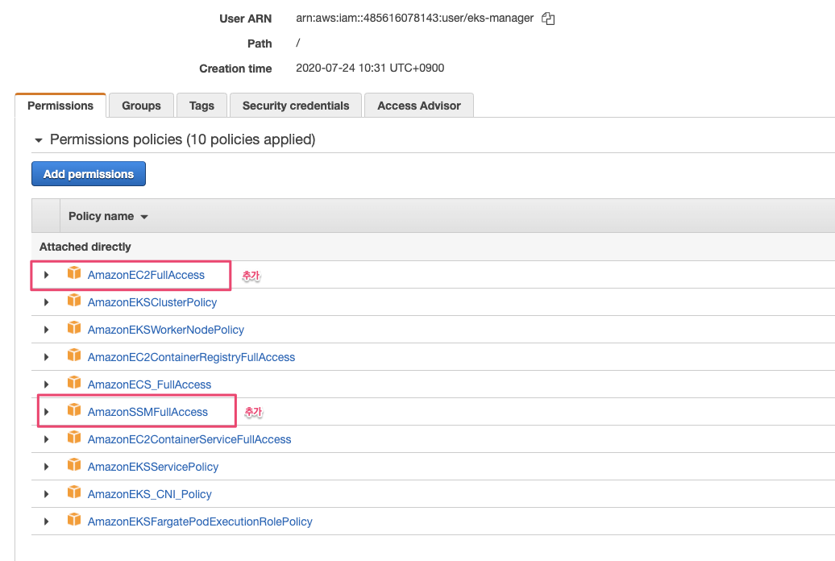Open the Groups tab

[x=141, y=106]
